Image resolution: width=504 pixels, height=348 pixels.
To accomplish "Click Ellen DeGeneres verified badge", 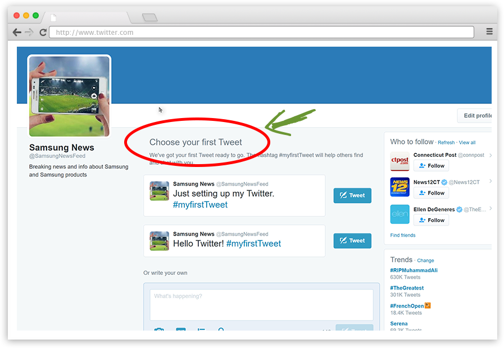I will (x=459, y=210).
